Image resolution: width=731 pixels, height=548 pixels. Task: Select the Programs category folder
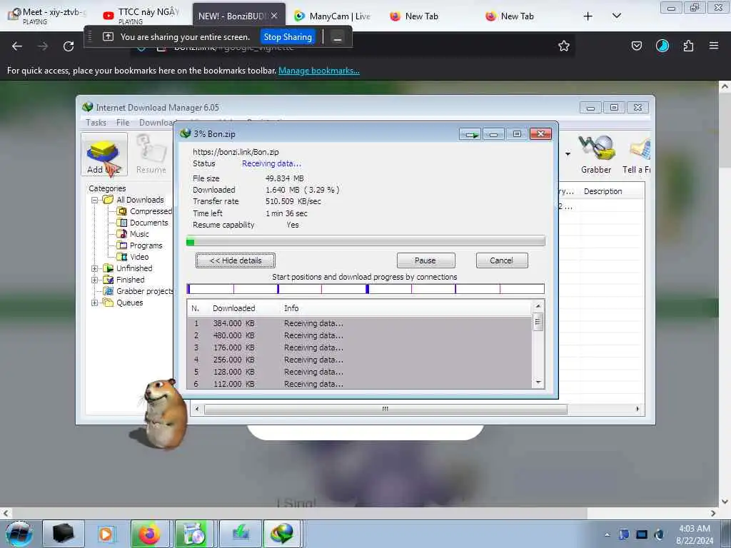[140, 245]
